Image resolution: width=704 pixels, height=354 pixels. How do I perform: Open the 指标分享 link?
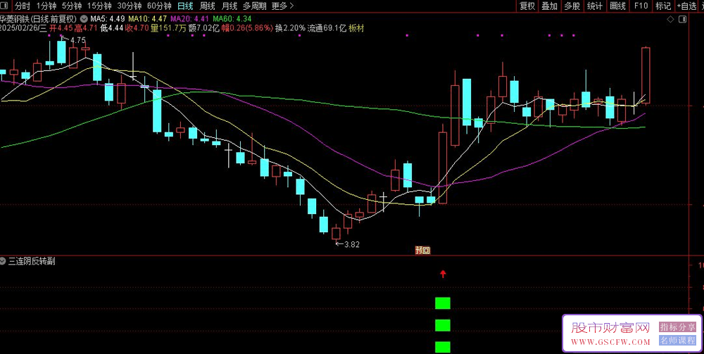click(677, 327)
